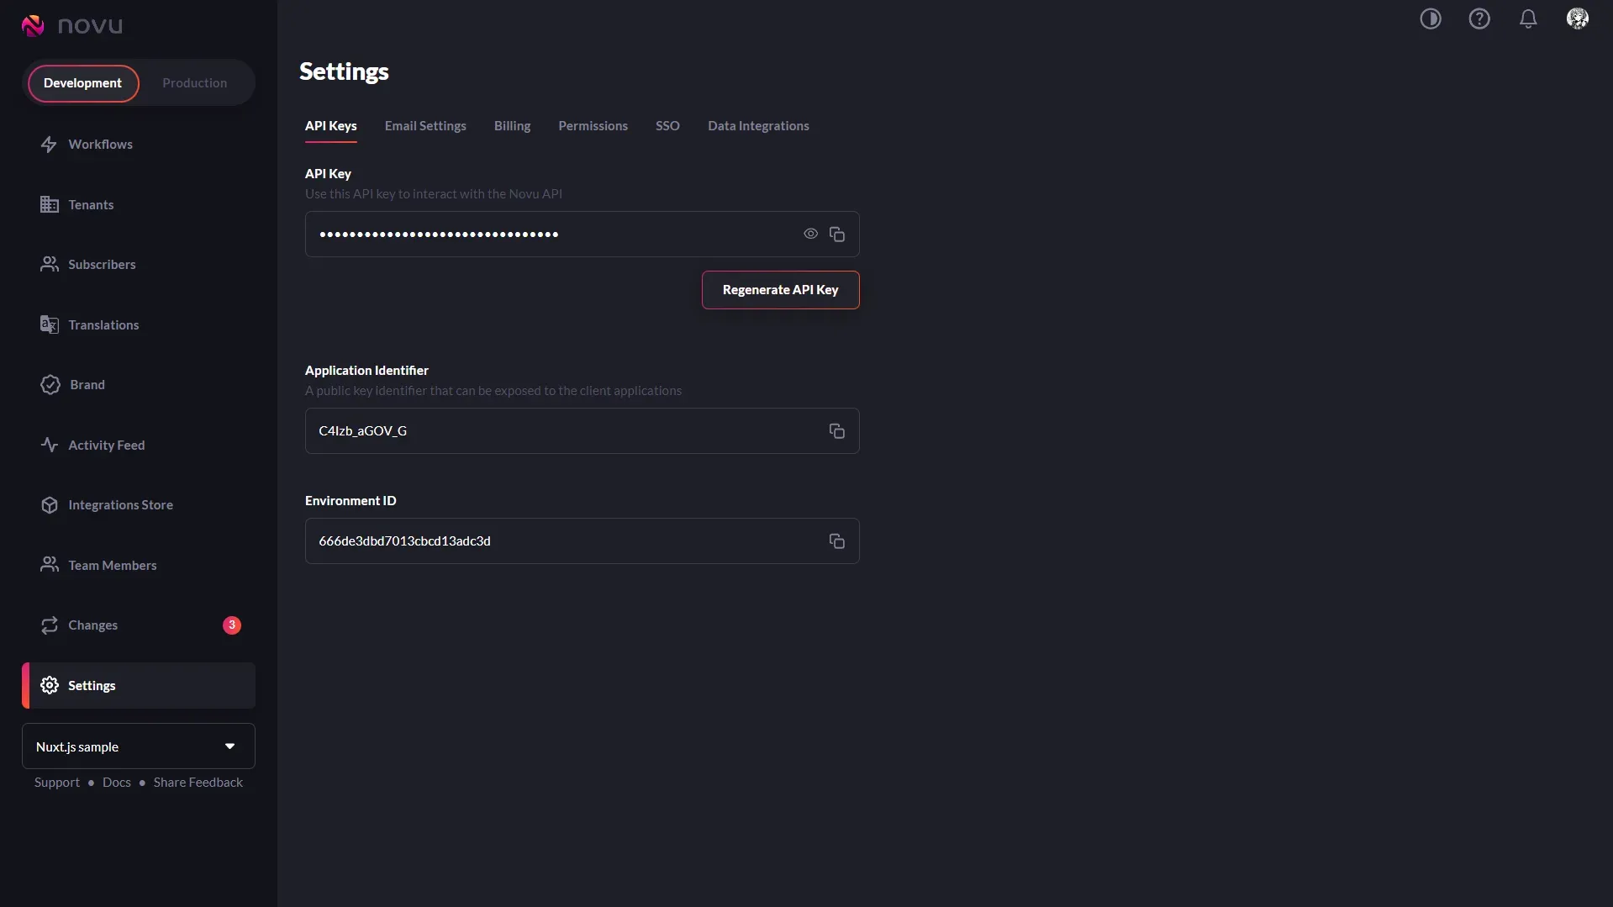The height and width of the screenshot is (907, 1613).
Task: Switch environment to Production
Action: (x=194, y=83)
